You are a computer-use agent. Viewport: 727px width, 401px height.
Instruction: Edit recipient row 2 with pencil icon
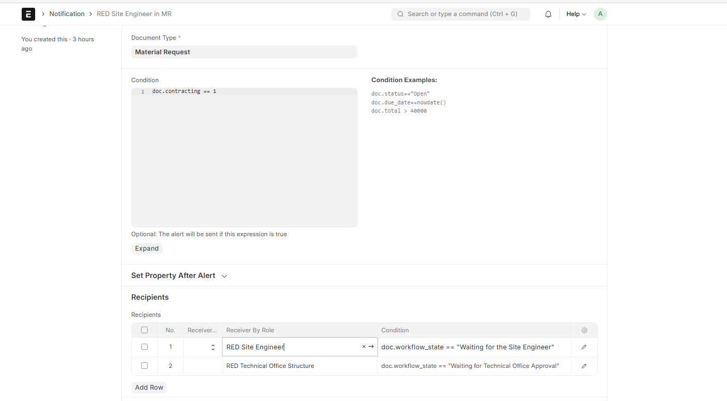tap(584, 366)
